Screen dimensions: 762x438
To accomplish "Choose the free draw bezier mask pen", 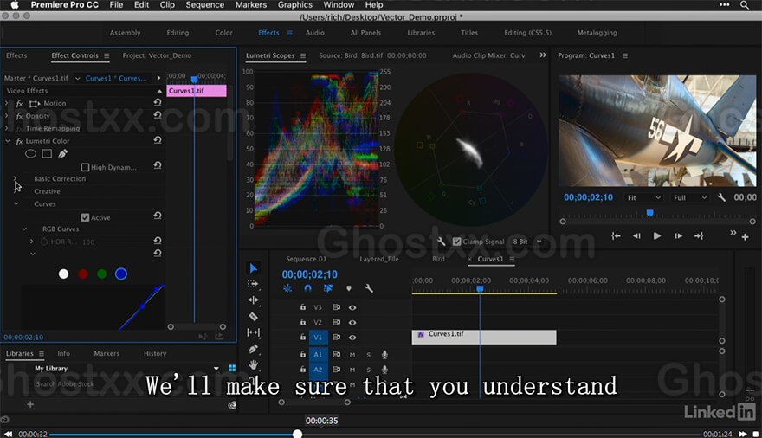I will coord(62,154).
